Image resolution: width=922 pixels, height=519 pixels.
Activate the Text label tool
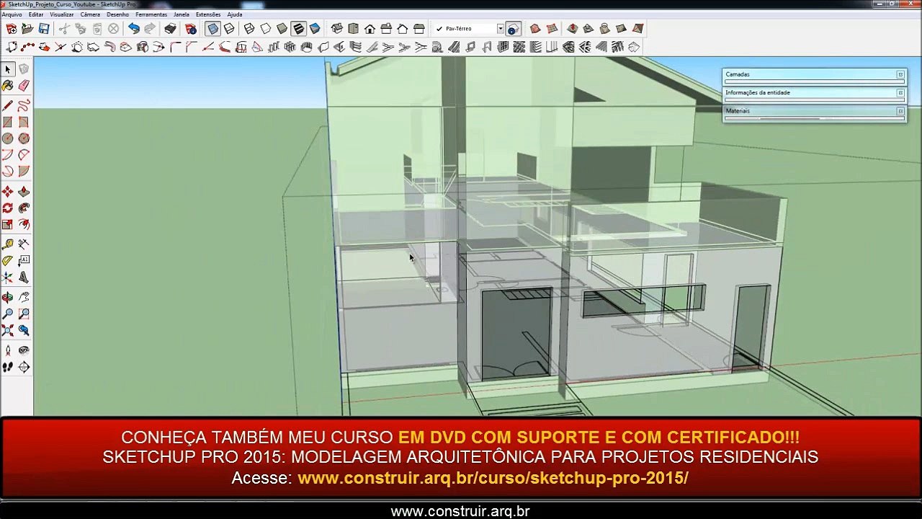point(24,261)
